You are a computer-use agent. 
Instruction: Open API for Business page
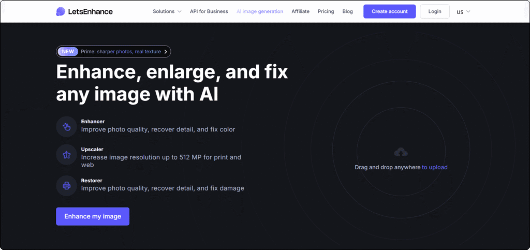[209, 11]
